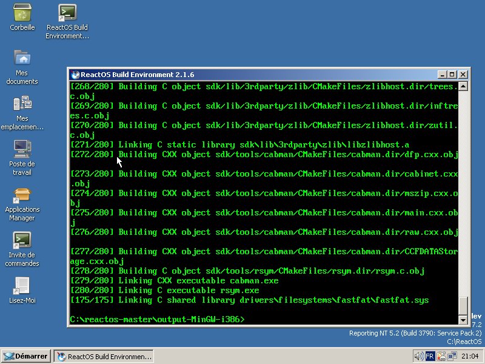Click console scrollbar up arrow

click(x=463, y=86)
